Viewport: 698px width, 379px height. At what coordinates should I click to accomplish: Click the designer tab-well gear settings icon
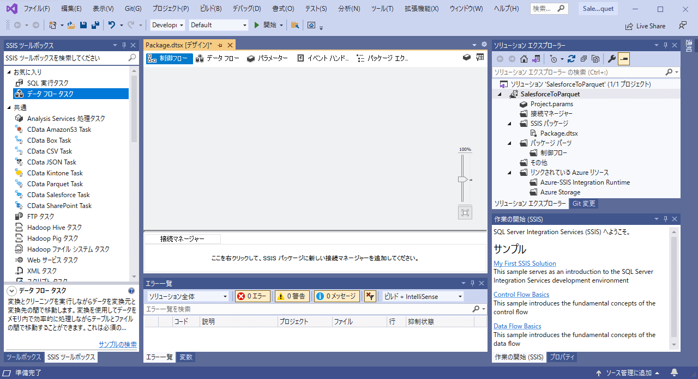(484, 45)
